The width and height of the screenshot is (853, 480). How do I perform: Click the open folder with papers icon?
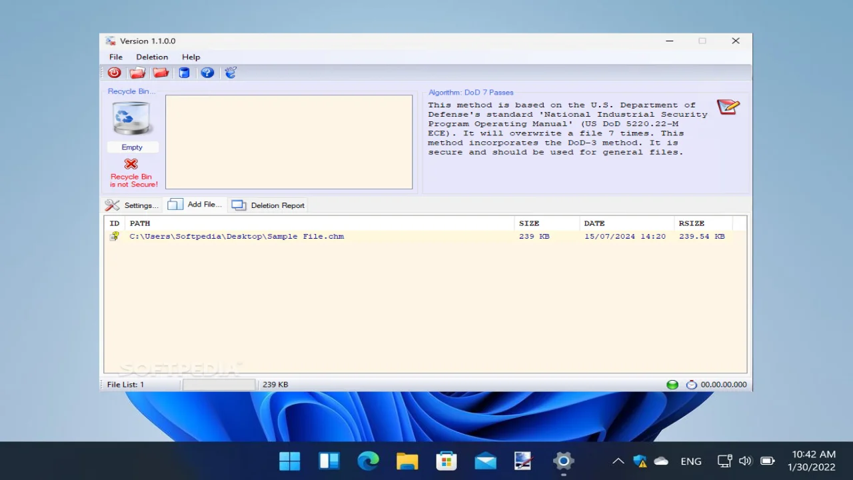click(137, 73)
